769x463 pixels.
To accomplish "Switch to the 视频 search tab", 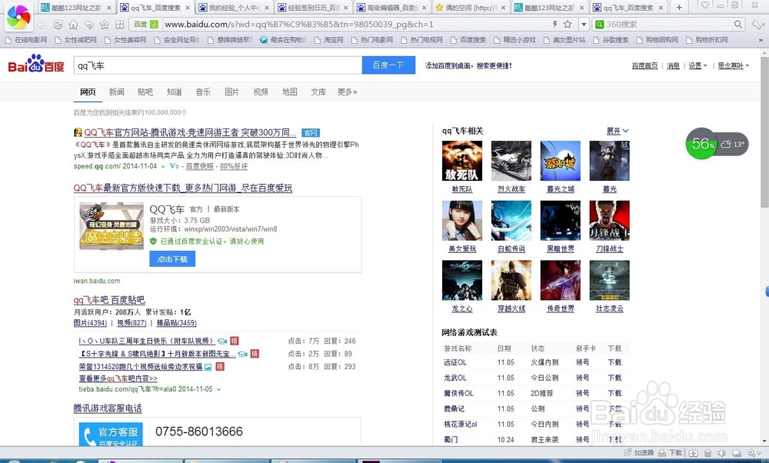I will pyautogui.click(x=261, y=92).
